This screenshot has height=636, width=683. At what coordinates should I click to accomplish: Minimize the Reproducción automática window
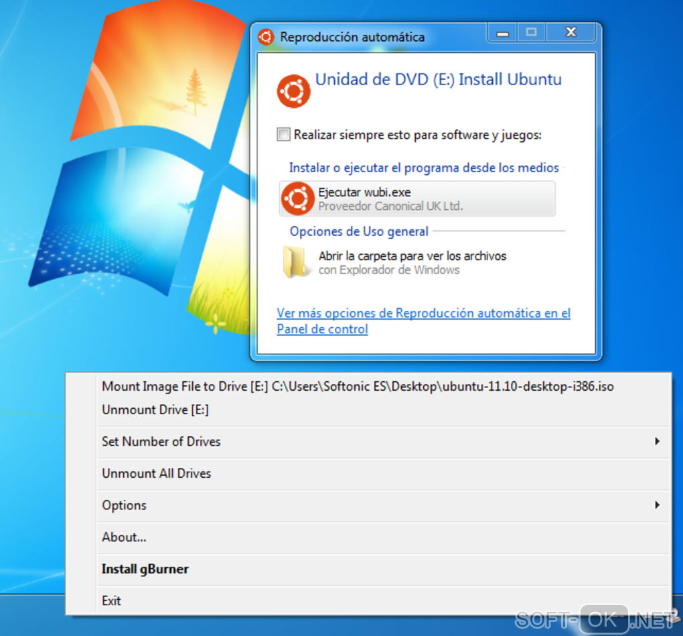click(x=503, y=33)
